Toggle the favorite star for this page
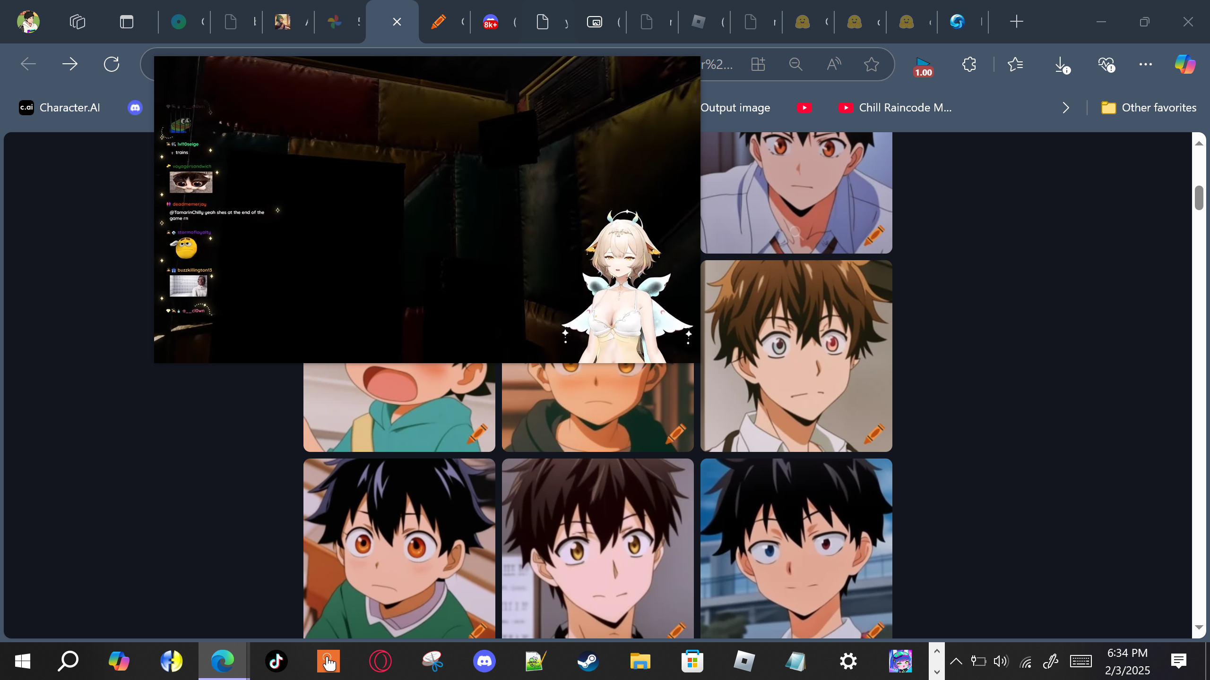The width and height of the screenshot is (1210, 680). pos(872,64)
